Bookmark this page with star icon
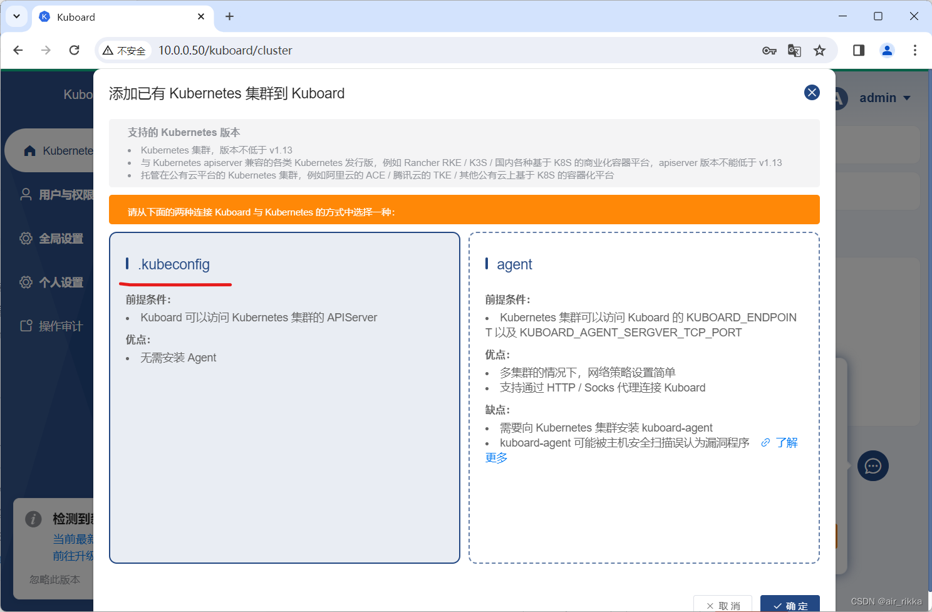The width and height of the screenshot is (932, 612). (x=819, y=51)
